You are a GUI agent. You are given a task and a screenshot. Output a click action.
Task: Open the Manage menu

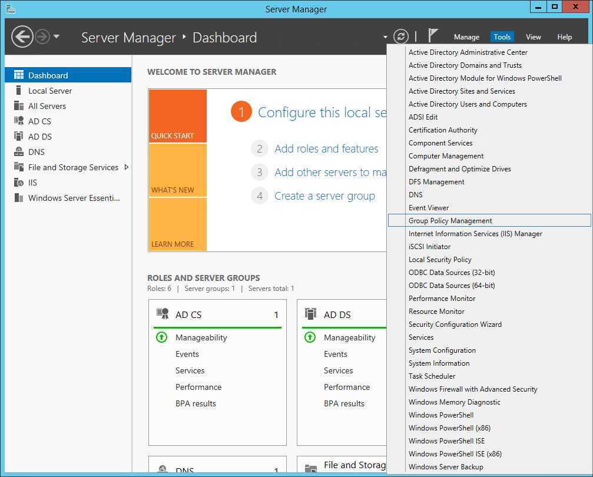click(x=466, y=37)
